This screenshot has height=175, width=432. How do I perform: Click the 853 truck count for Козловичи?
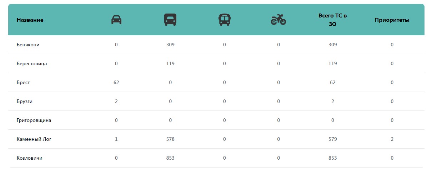(x=170, y=158)
